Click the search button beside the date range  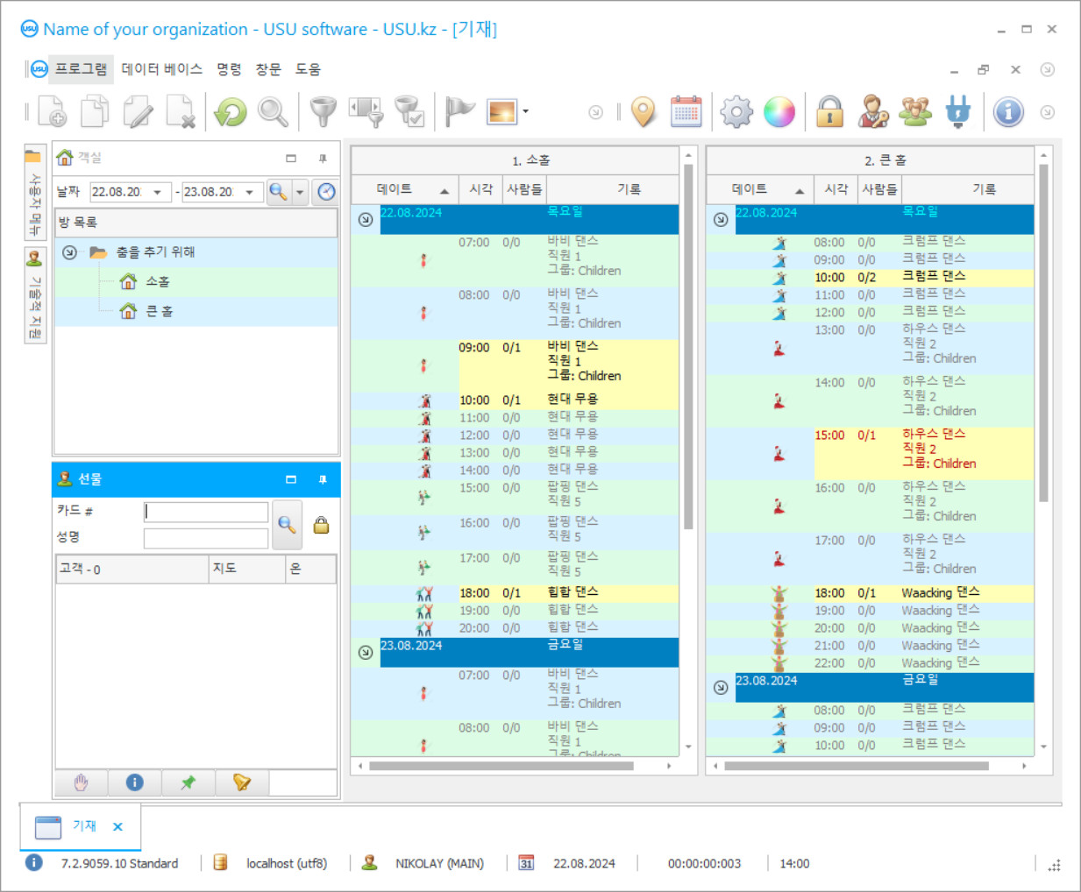coord(279,192)
